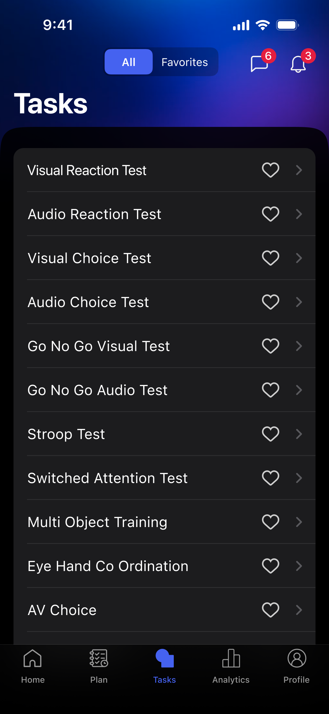This screenshot has width=329, height=714.
Task: Tap the battery status icon
Action: click(287, 25)
